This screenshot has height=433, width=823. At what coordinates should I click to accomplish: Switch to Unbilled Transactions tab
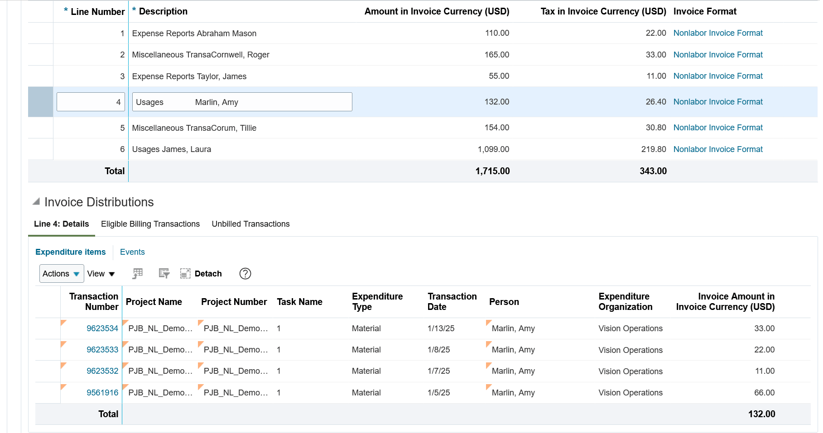(x=250, y=224)
